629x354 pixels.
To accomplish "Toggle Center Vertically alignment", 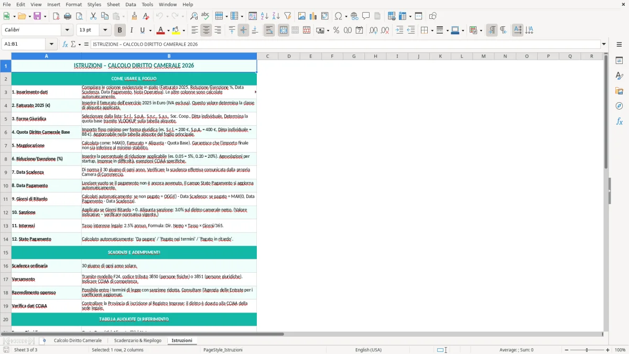I will [243, 30].
